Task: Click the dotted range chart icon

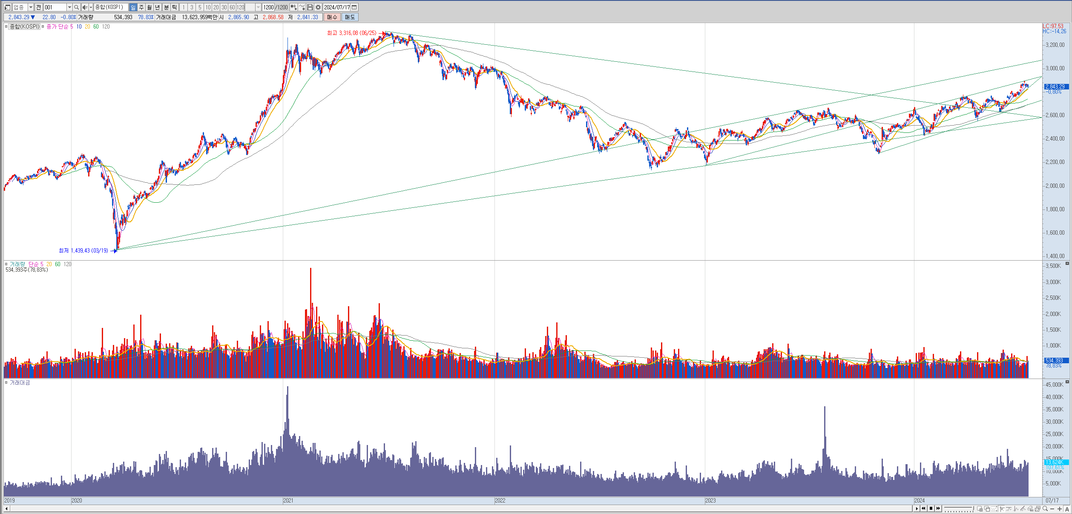Action: coord(994,508)
